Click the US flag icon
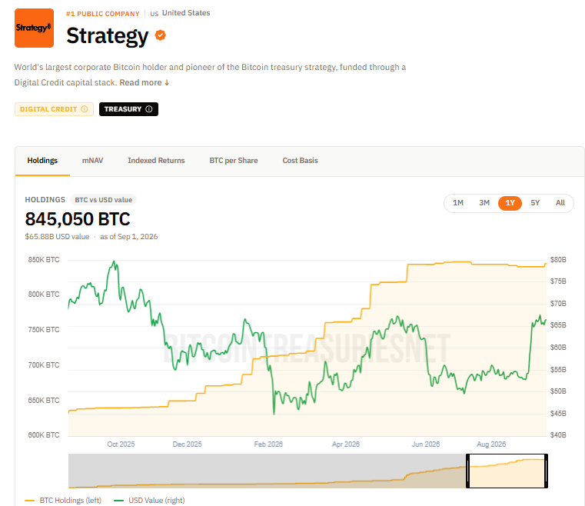 154,14
